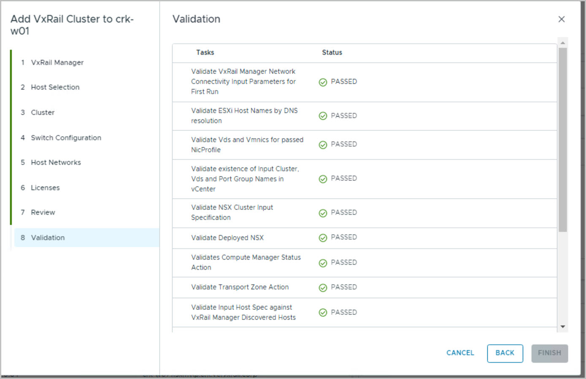Image resolution: width=586 pixels, height=379 pixels.
Task: Click PASSED checkmark beside Validate Deployed NSX
Action: (x=323, y=238)
